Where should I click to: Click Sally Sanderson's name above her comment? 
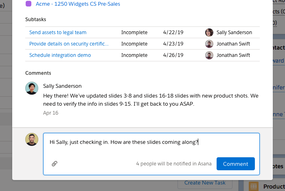62,86
